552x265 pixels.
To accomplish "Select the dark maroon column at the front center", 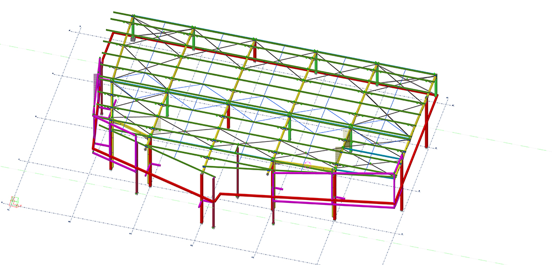I will tap(213, 203).
